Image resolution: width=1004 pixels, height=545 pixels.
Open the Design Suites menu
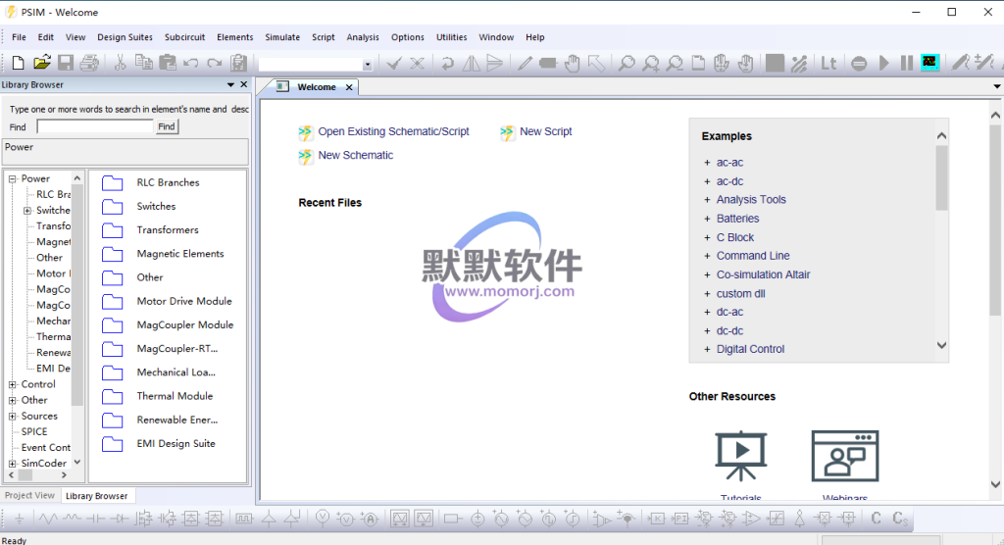pos(125,37)
